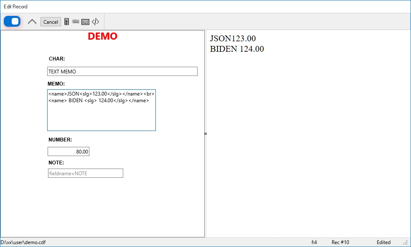Image resolution: width=411 pixels, height=247 pixels.
Task: Click the Rec #10 status indicator
Action: pos(340,242)
